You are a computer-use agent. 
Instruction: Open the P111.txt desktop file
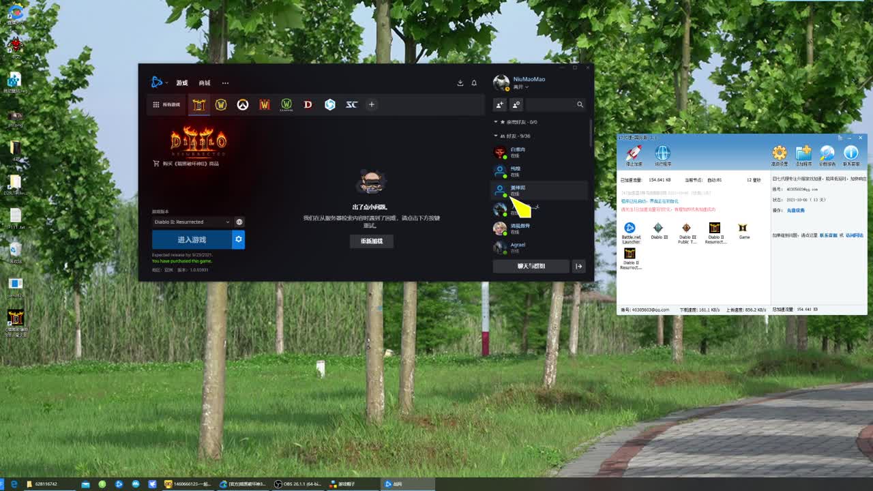[15, 219]
